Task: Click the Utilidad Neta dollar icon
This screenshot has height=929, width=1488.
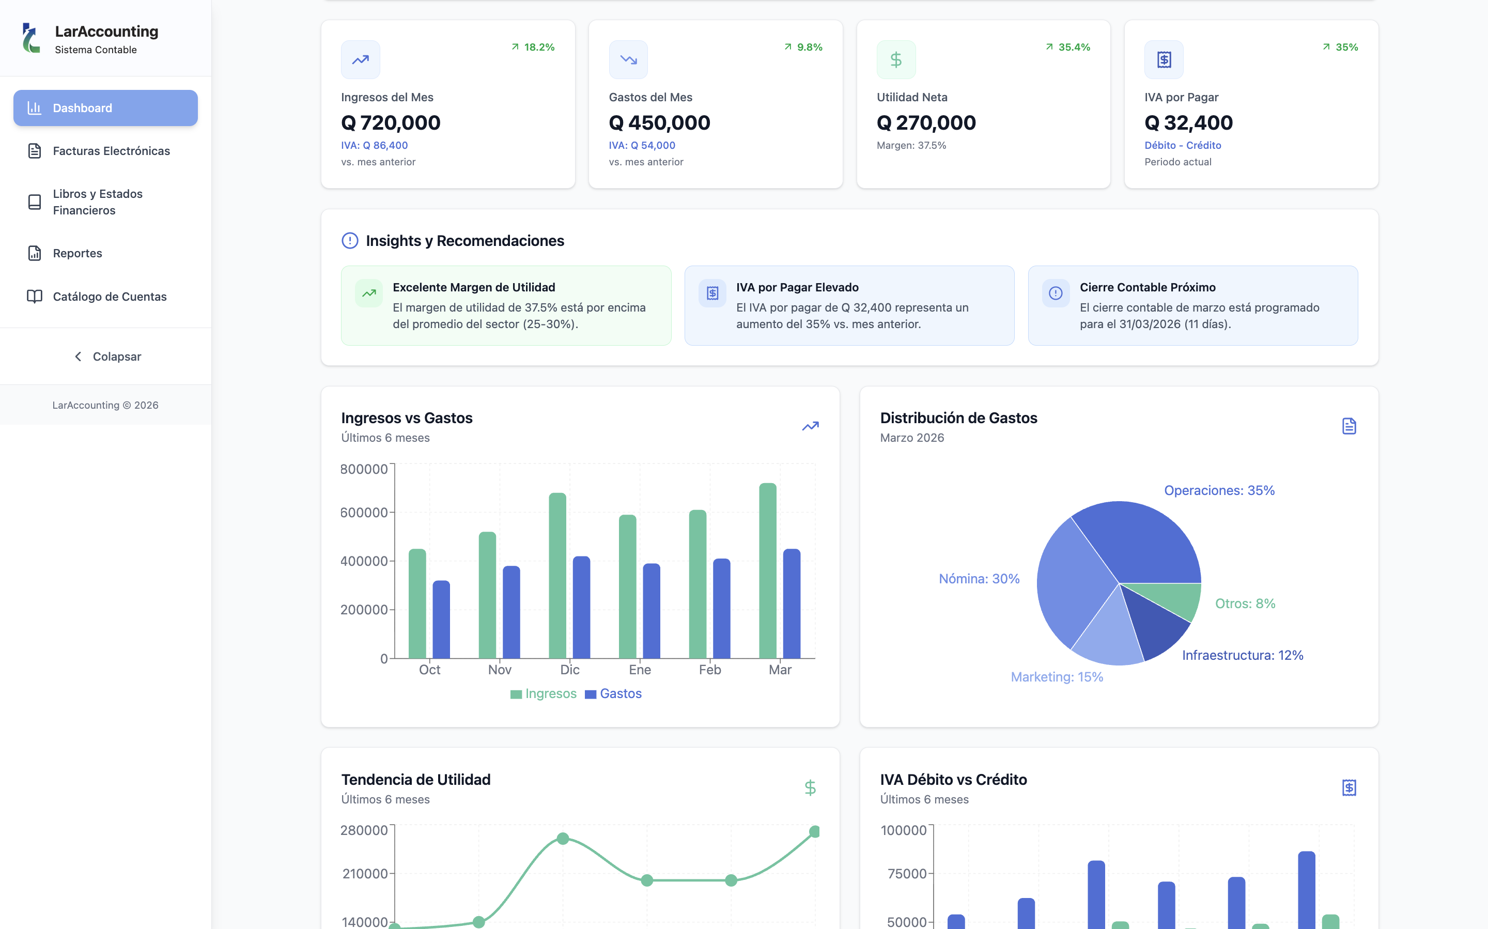Action: point(896,59)
